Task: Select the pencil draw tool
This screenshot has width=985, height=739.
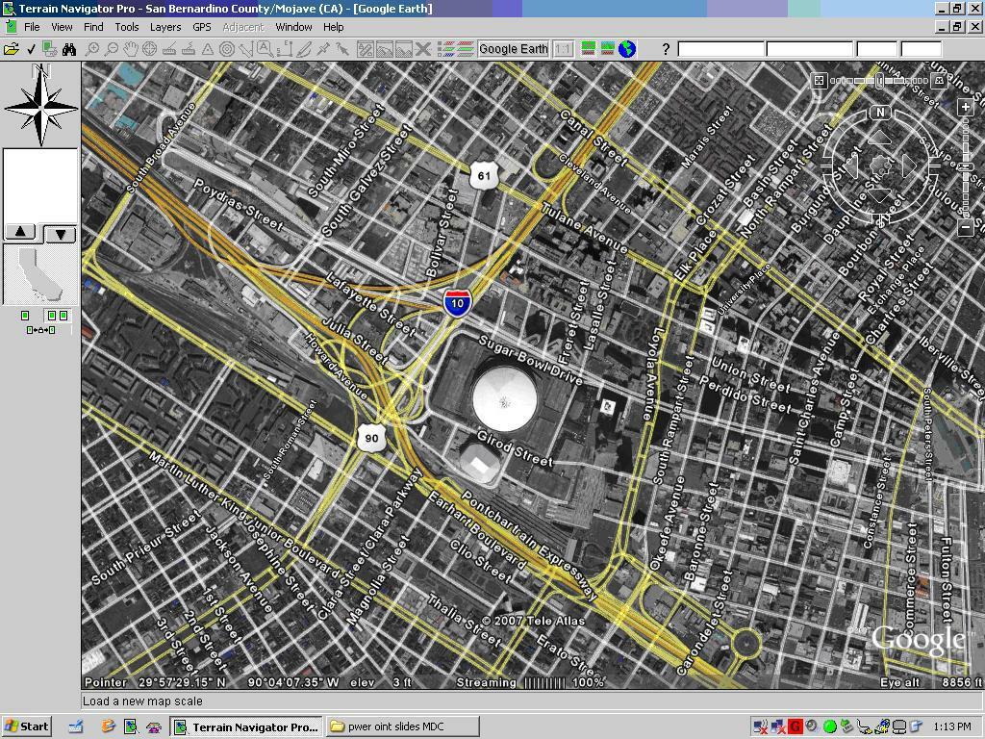Action: [x=304, y=49]
